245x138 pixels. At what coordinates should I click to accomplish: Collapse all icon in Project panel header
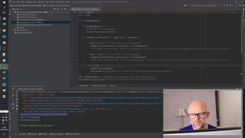pyautogui.click(x=61, y=9)
